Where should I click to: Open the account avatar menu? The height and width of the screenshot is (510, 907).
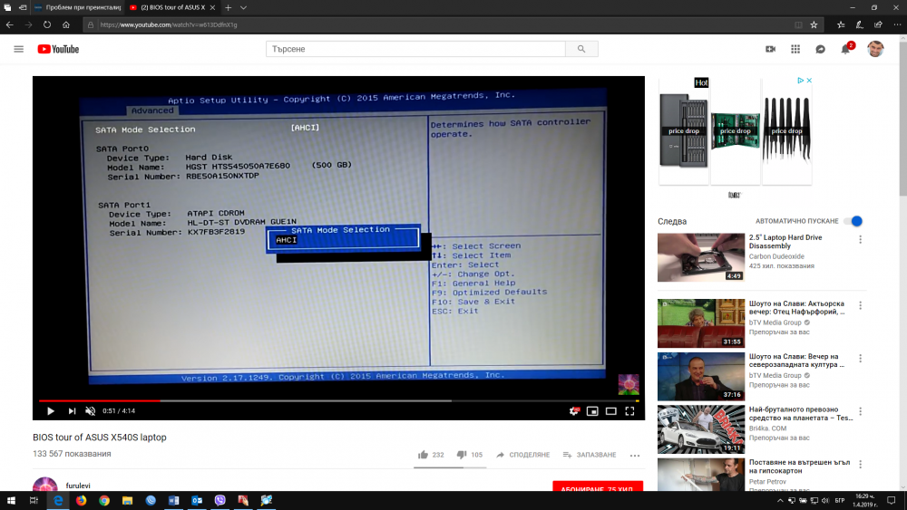coord(875,49)
